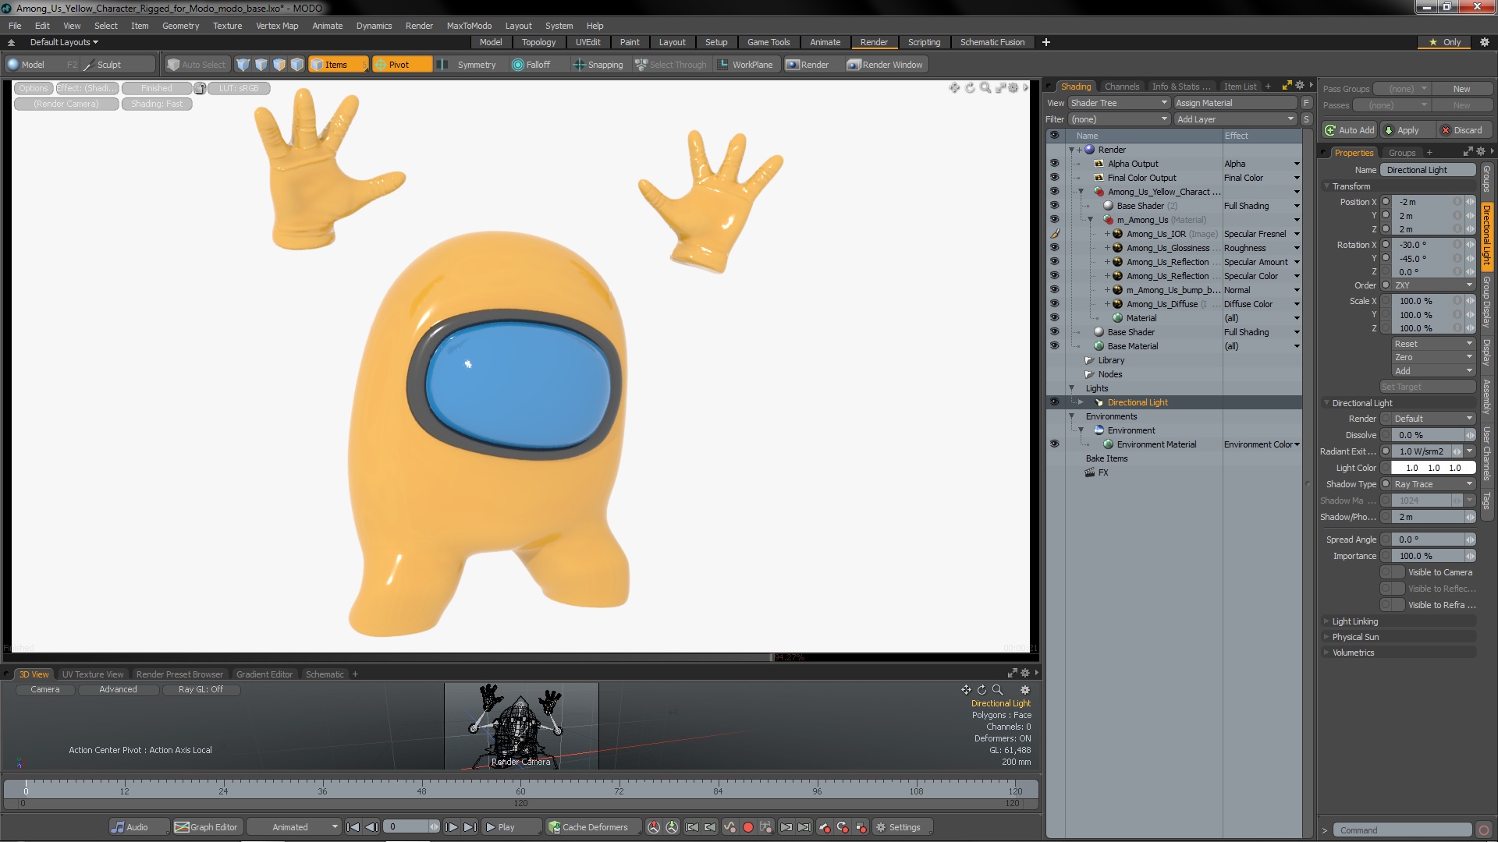Open the Animated keying dropdown
The width and height of the screenshot is (1498, 842).
coord(294,827)
